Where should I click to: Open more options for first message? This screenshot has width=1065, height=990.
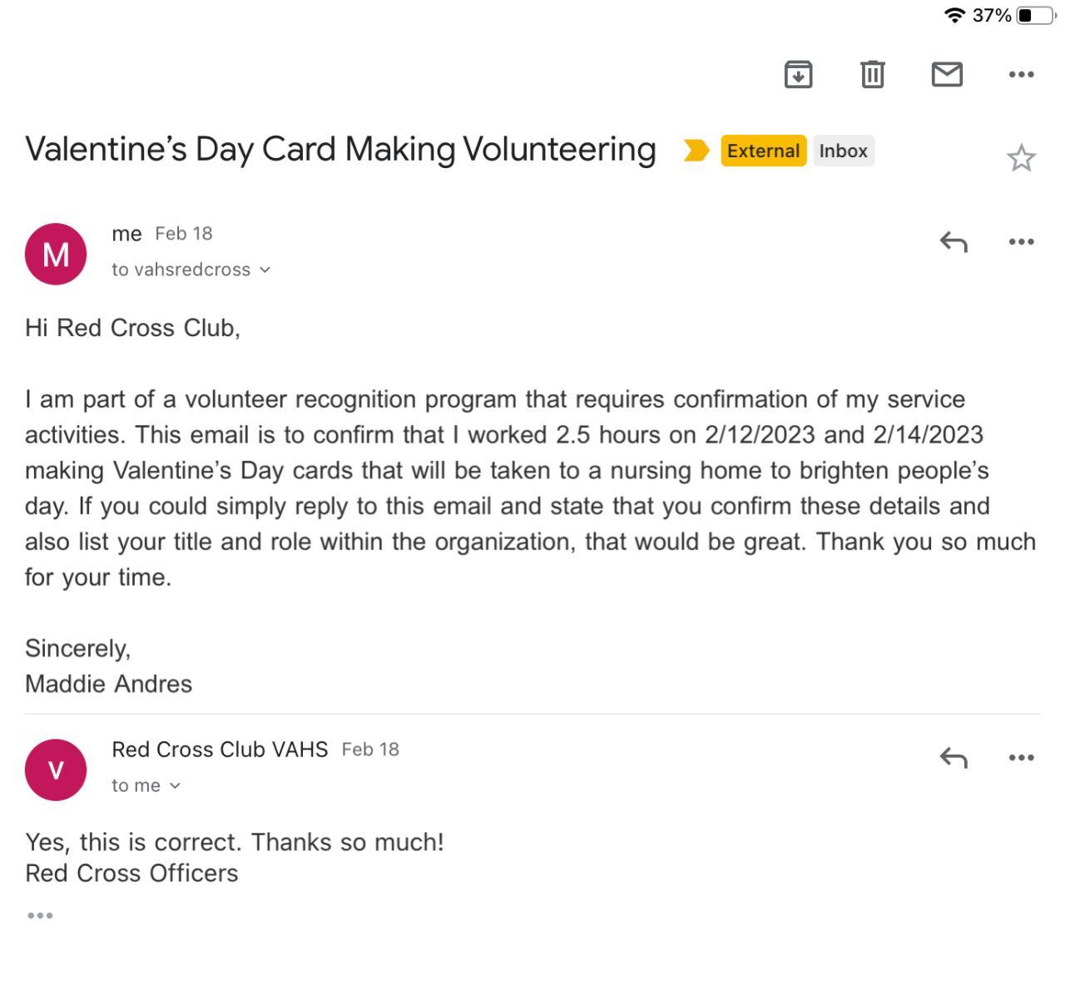[x=1021, y=242]
